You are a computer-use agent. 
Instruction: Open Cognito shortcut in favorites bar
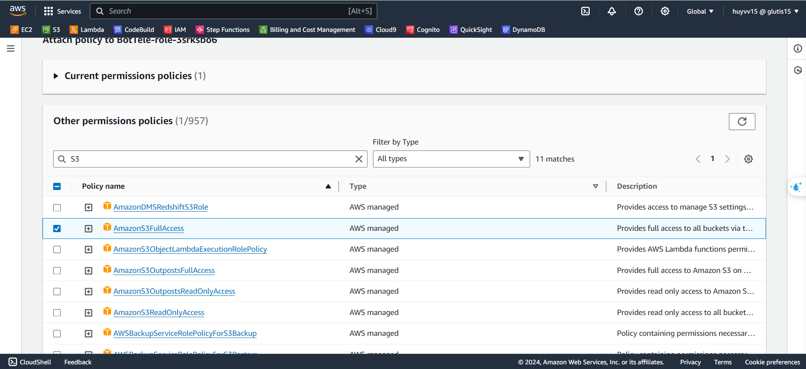(423, 30)
